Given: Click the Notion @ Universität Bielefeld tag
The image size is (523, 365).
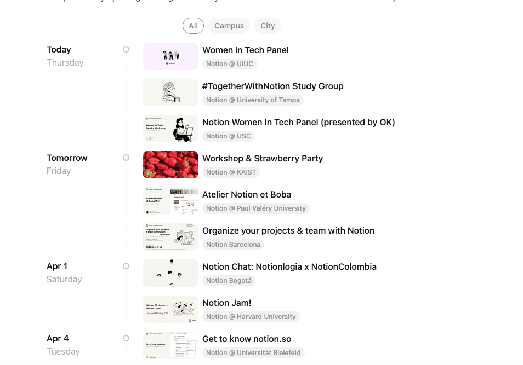Looking at the screenshot, I should click(x=253, y=353).
